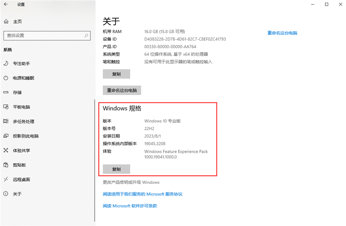The height and width of the screenshot is (226, 346).
Task: Open 多任务处理 settings page
Action: (23, 122)
